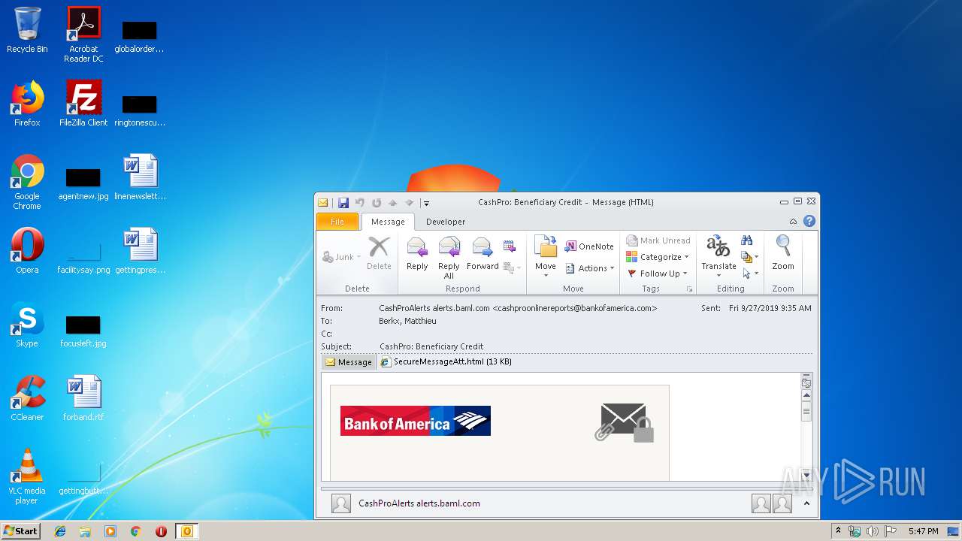Image resolution: width=962 pixels, height=541 pixels.
Task: Open Internet Explorer from taskbar
Action: 60,531
